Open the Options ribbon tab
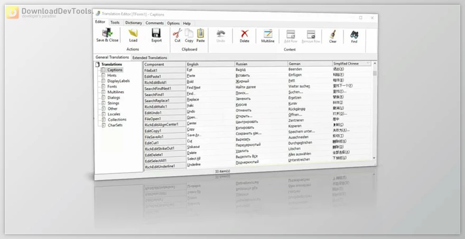Screen dimensions: 465x239 click(173, 23)
